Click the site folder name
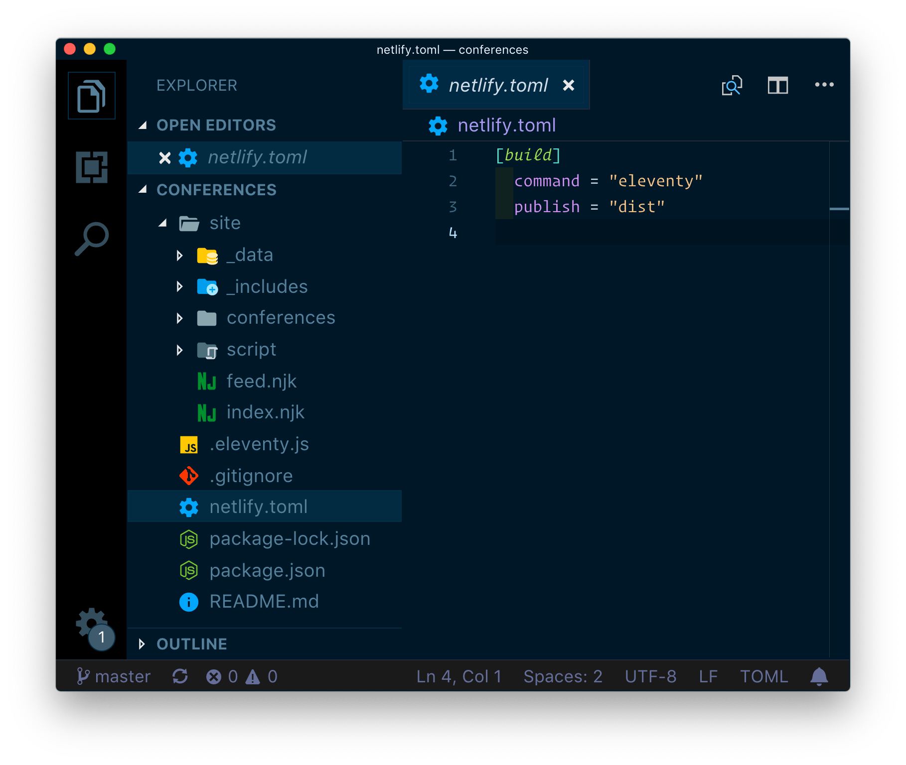Image resolution: width=906 pixels, height=765 pixels. (225, 223)
